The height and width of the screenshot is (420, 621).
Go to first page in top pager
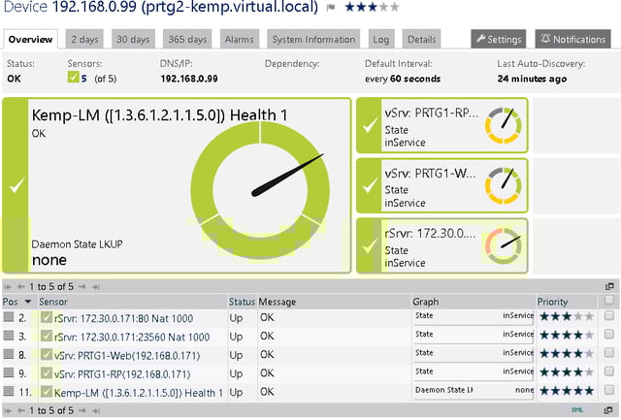(x=8, y=286)
